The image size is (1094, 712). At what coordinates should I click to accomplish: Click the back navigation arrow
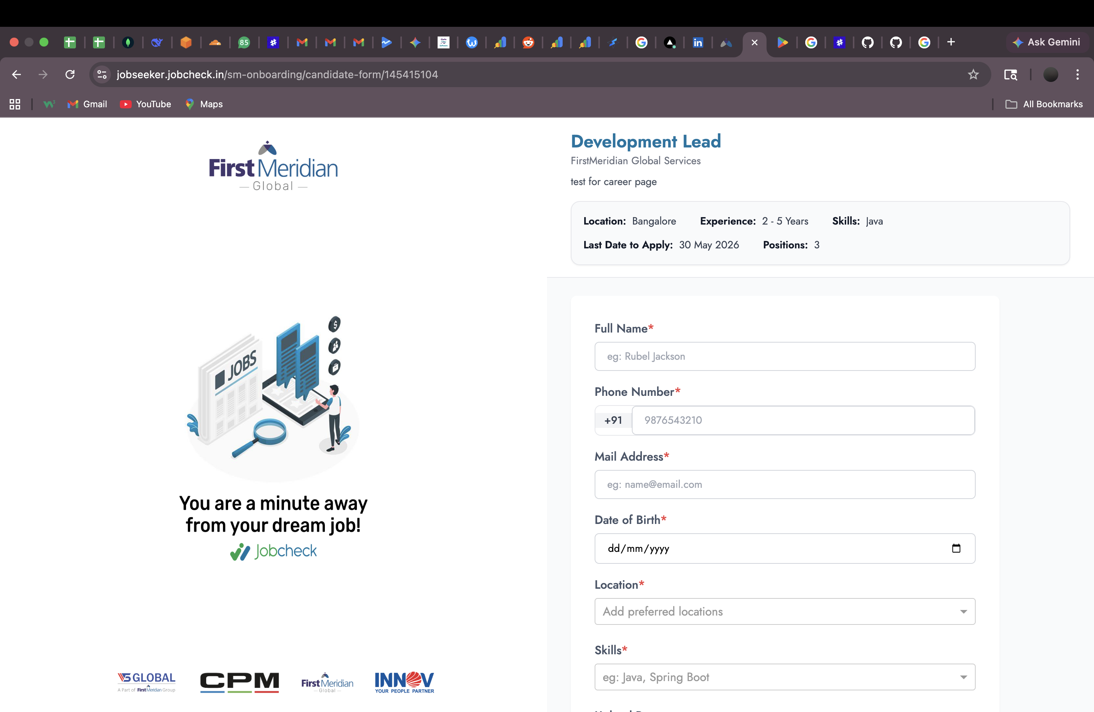tap(16, 74)
